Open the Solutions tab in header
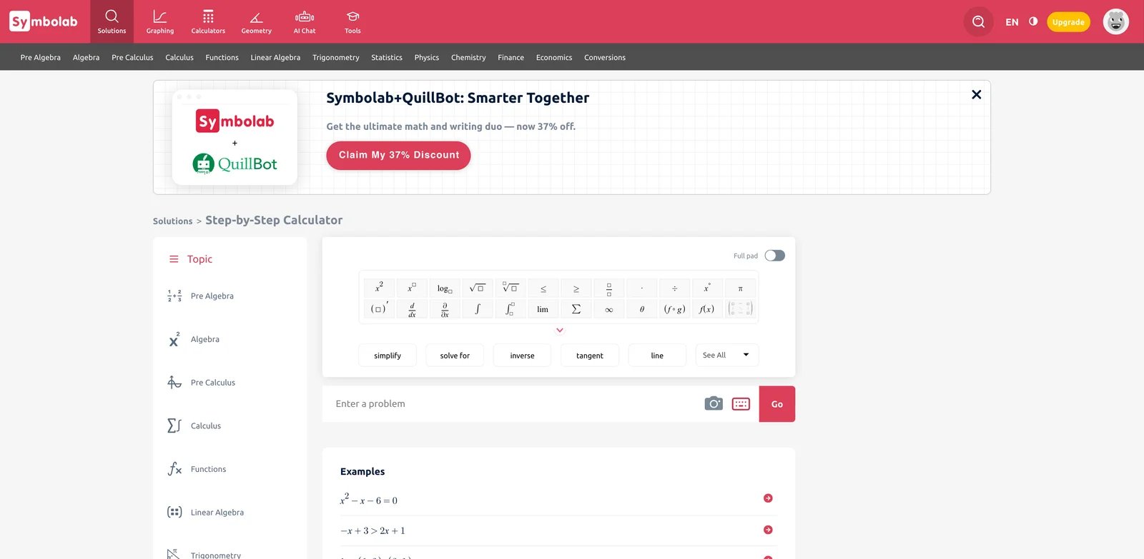The width and height of the screenshot is (1144, 559). [112, 21]
